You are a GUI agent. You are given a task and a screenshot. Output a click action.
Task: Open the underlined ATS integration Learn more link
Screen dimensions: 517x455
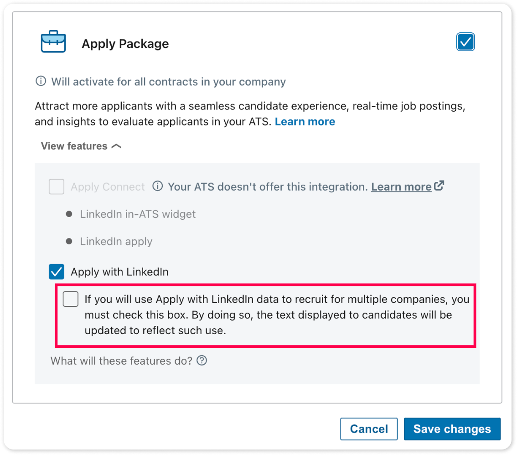pos(401,186)
